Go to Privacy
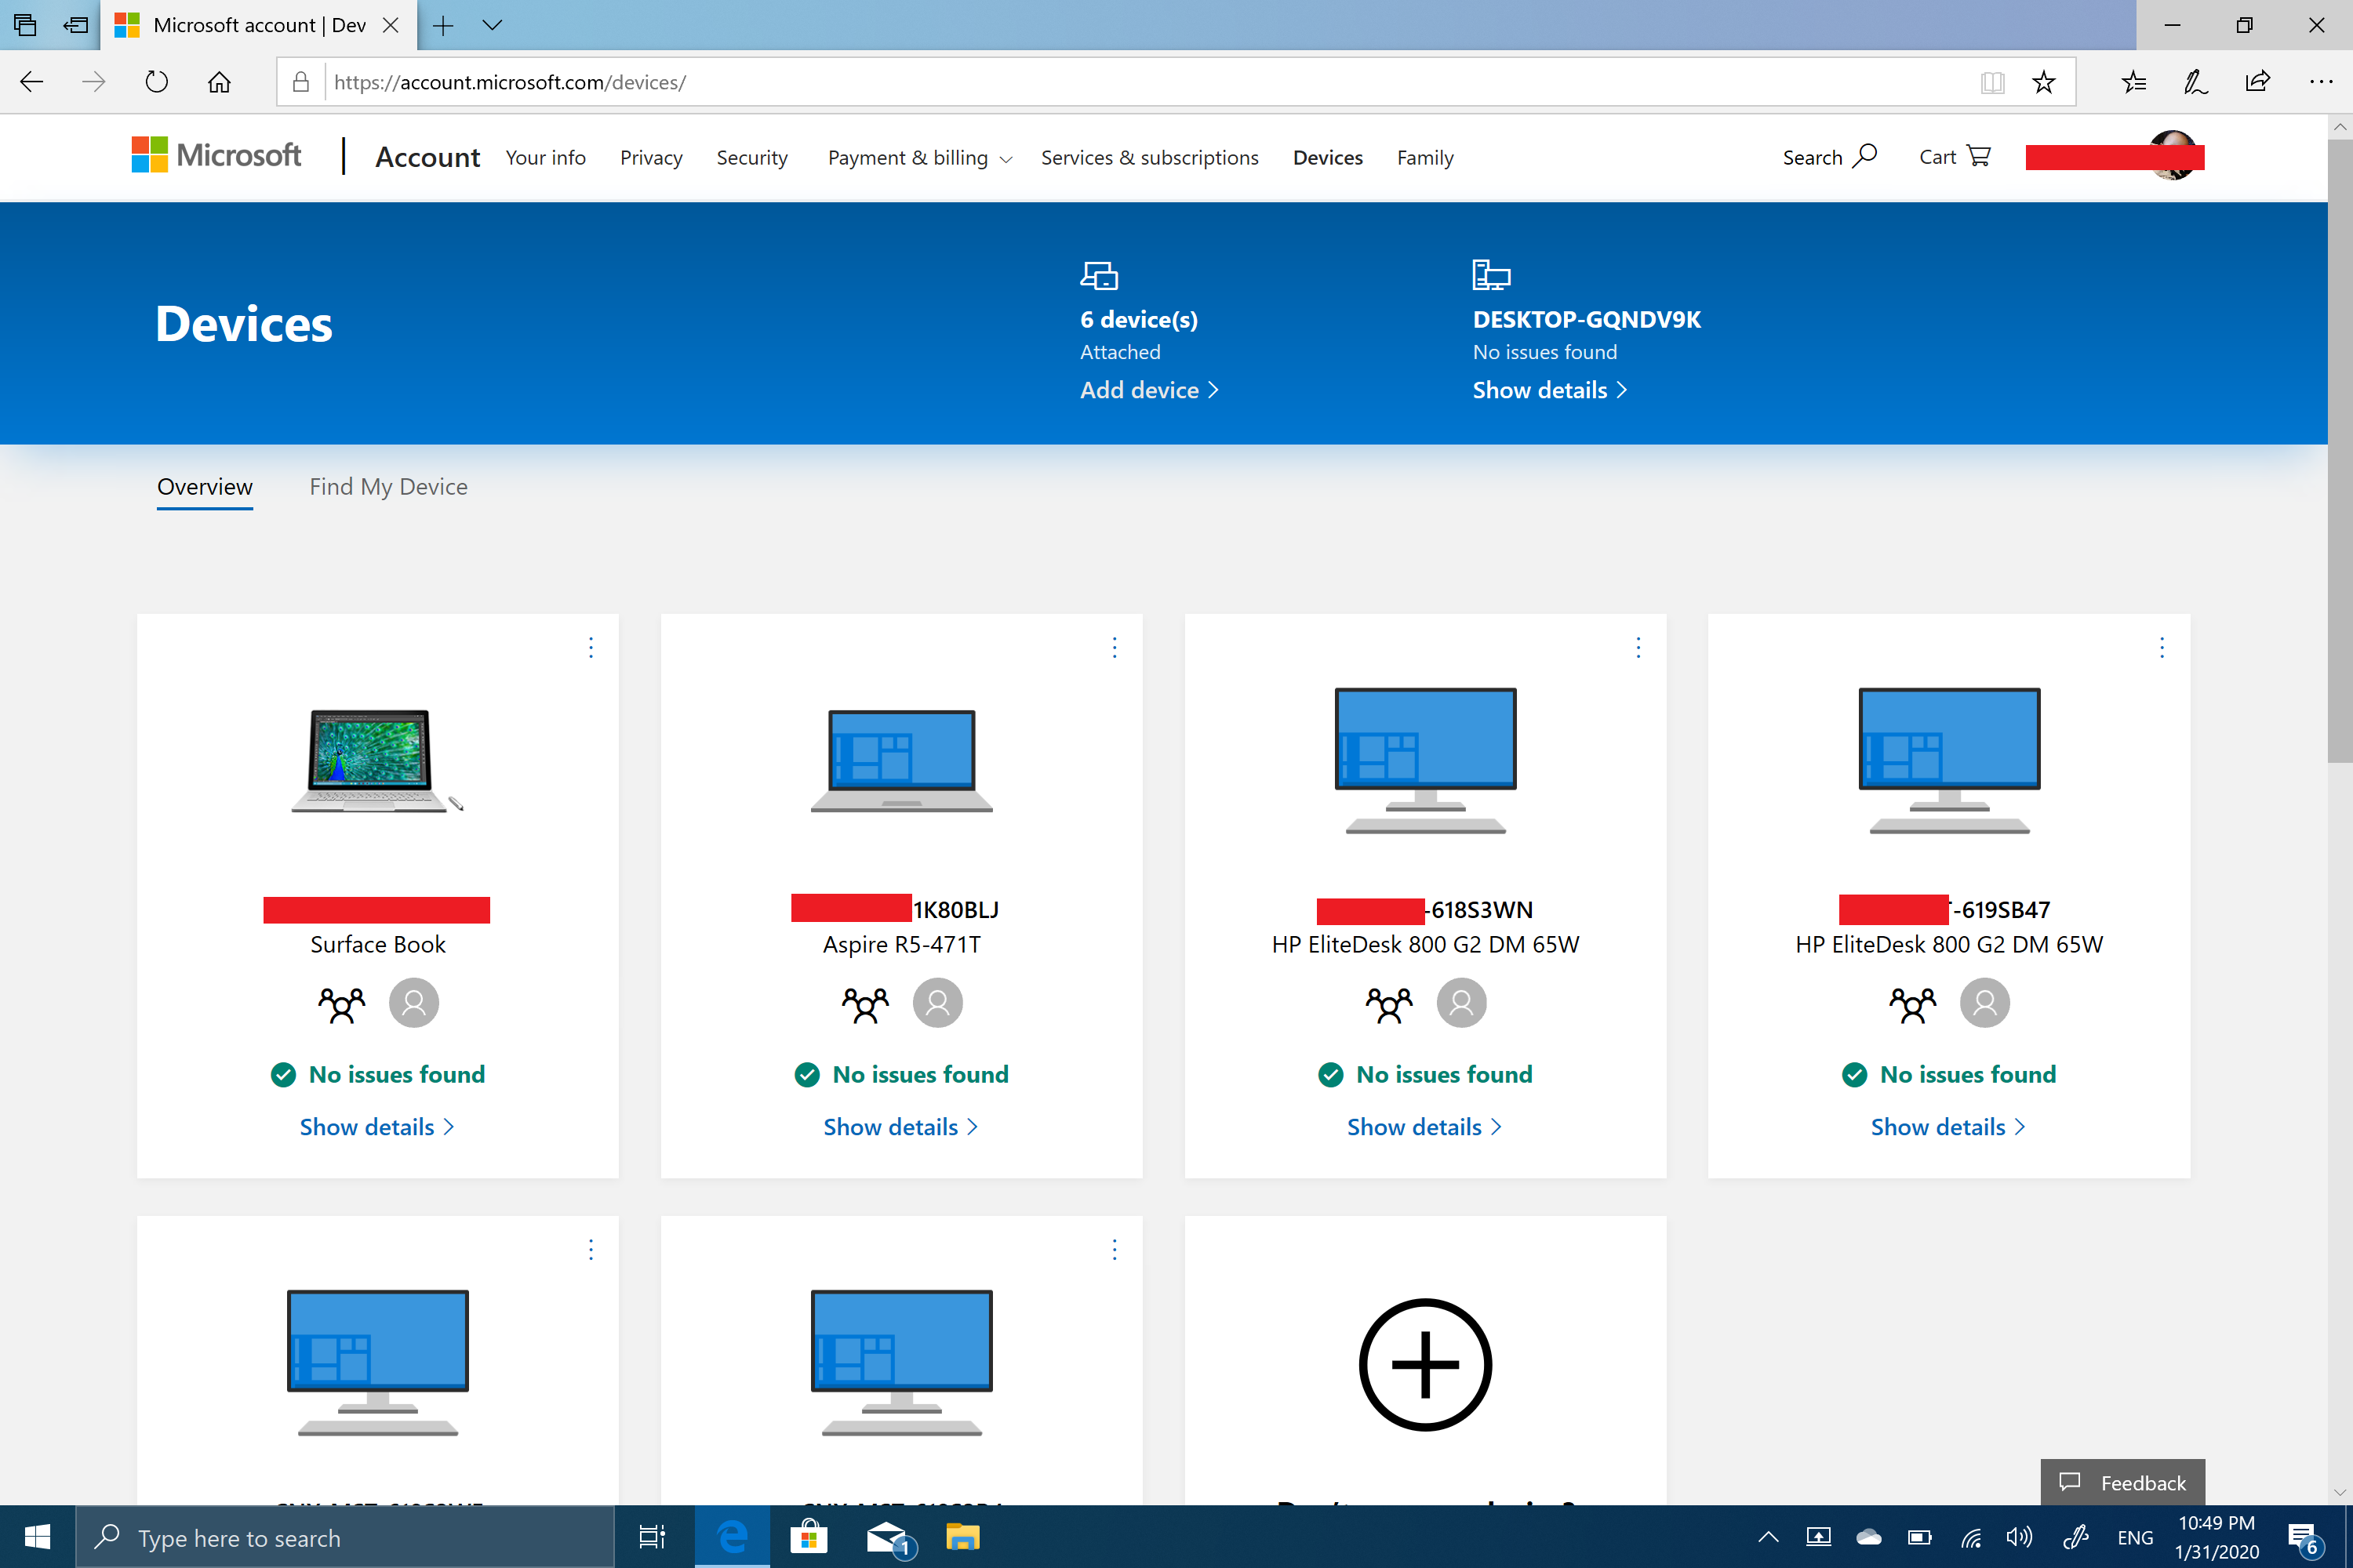 651,158
